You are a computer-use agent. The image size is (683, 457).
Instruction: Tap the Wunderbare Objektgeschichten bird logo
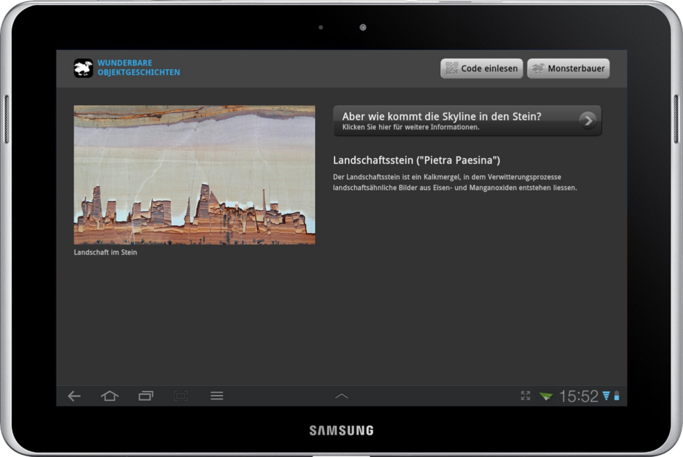(x=83, y=68)
